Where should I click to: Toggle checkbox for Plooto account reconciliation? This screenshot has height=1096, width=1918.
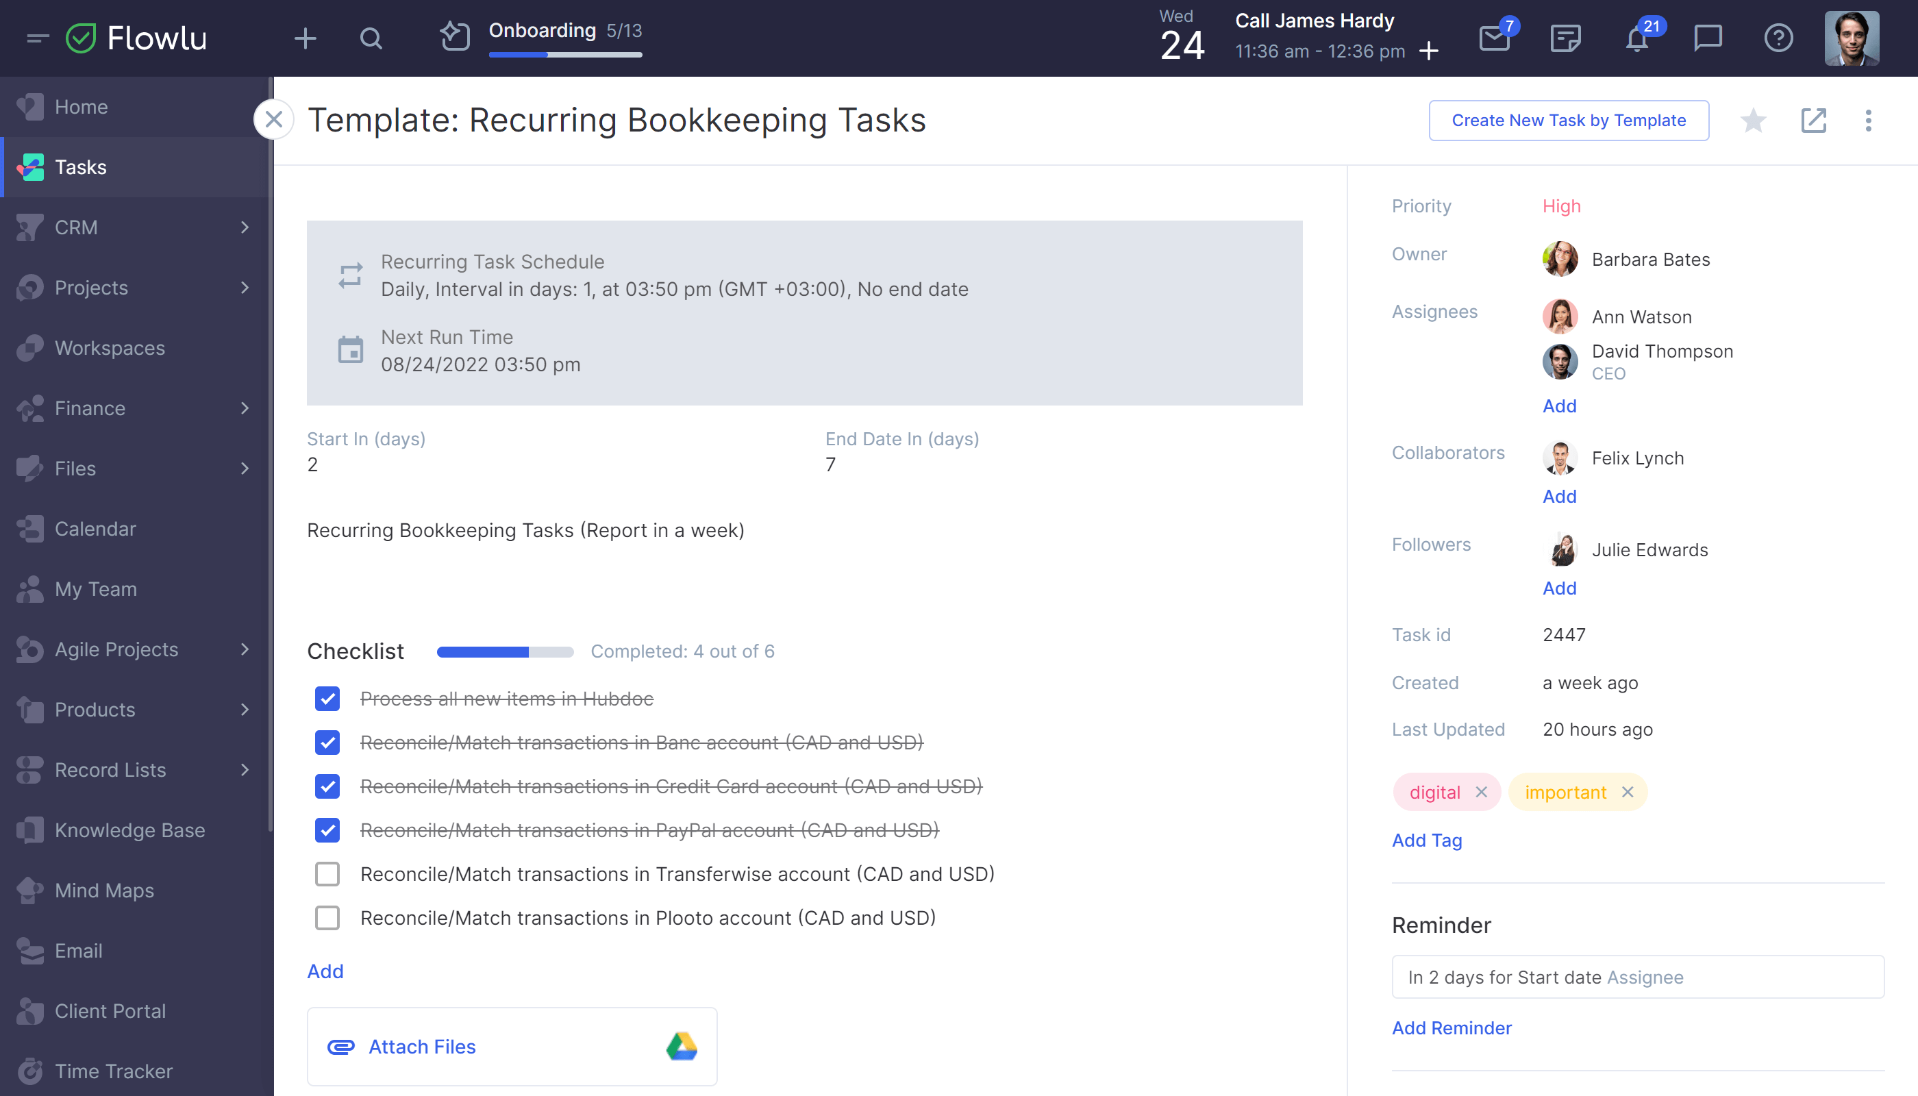coord(327,918)
